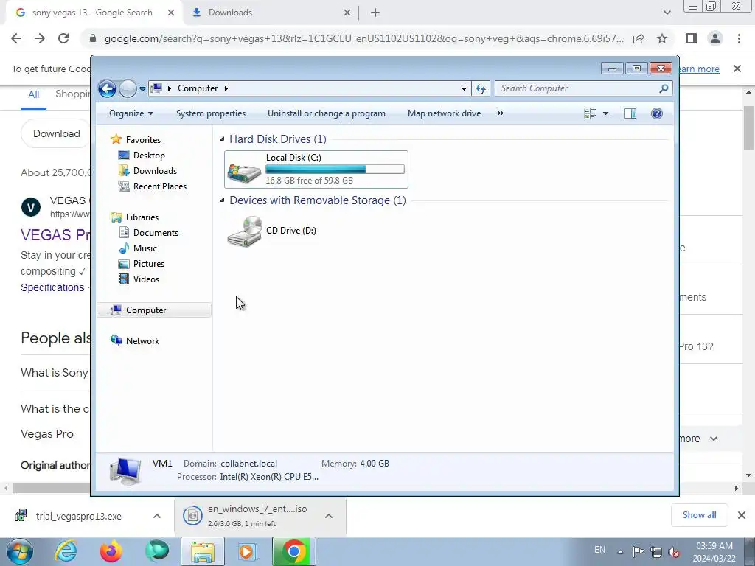This screenshot has width=755, height=566.
Task: Dismiss the Google notification bar X
Action: [x=737, y=69]
